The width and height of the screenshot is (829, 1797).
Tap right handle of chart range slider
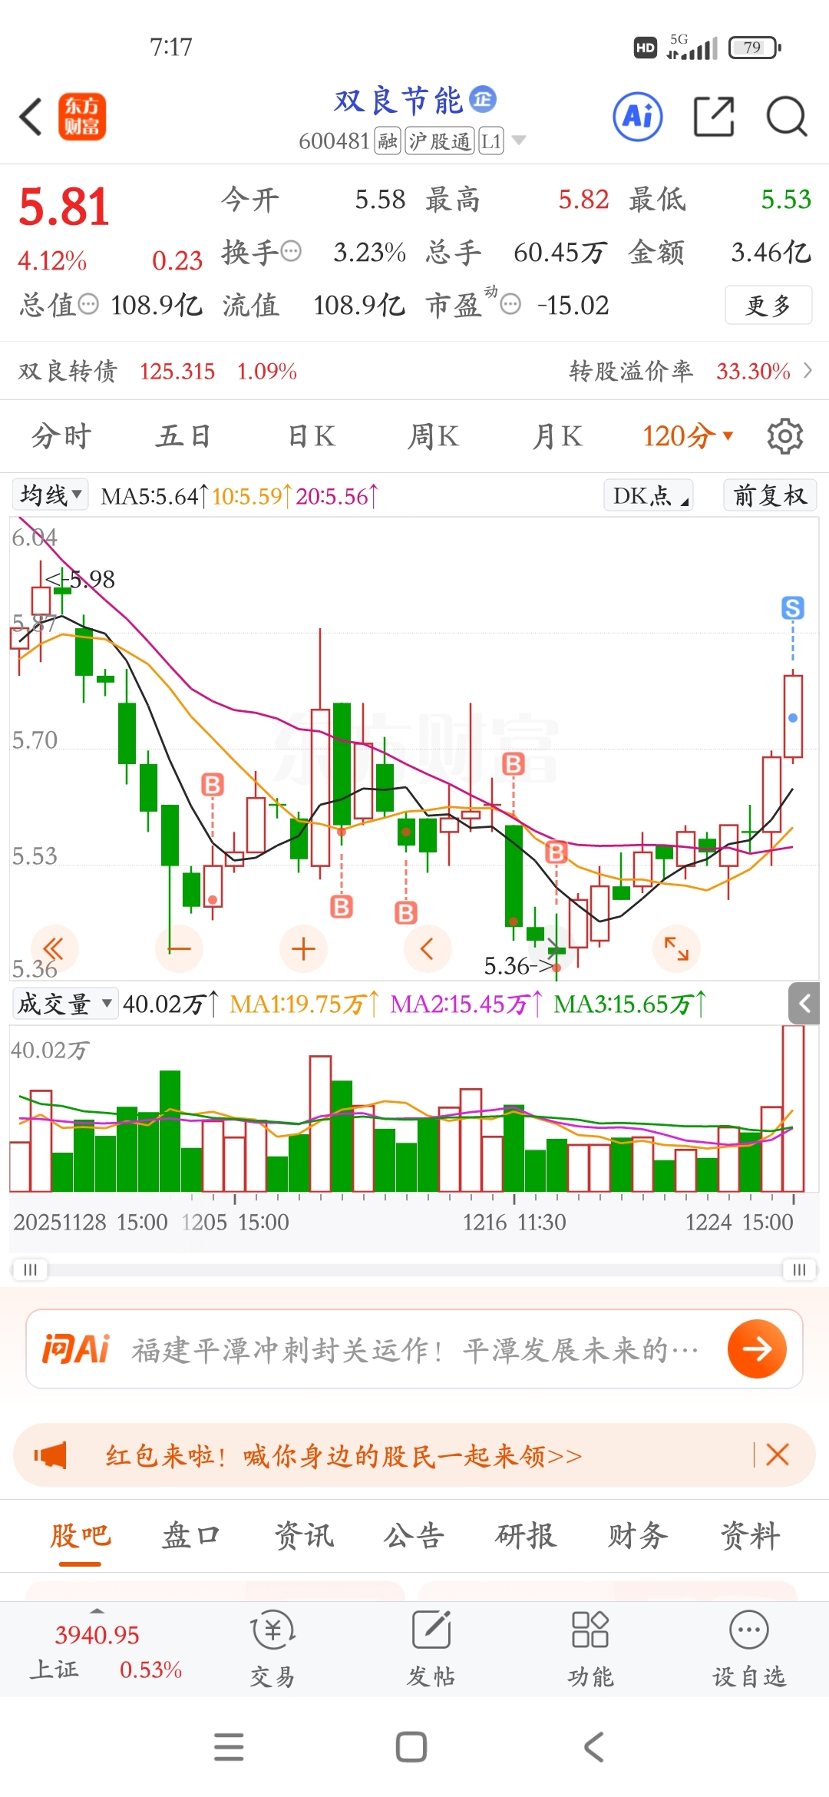[799, 1269]
